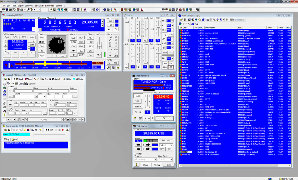
Task: Click the Call input field in Logbook
Action: [23, 91]
